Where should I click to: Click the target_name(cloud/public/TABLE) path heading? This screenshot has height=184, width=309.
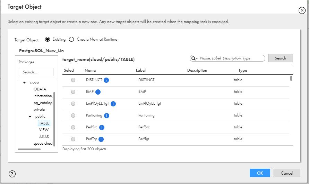(98, 59)
